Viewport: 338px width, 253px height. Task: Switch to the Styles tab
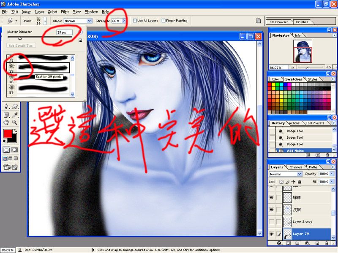coord(313,79)
